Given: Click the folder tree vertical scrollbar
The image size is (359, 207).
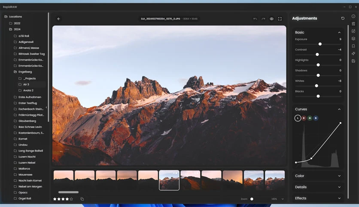Looking at the screenshot, I should (x=48, y=67).
